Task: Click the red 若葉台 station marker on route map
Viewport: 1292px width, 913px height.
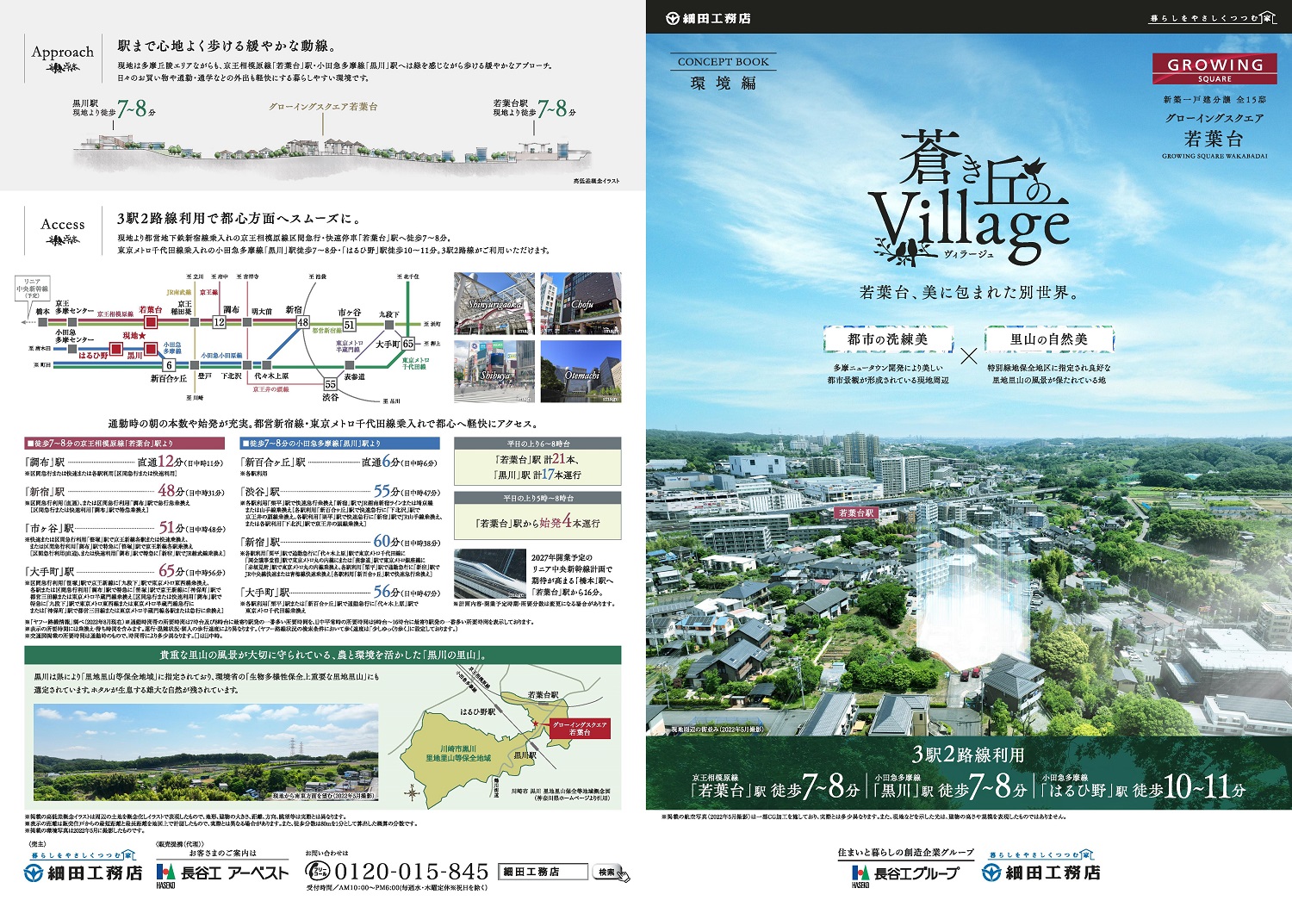Action: click(x=150, y=322)
